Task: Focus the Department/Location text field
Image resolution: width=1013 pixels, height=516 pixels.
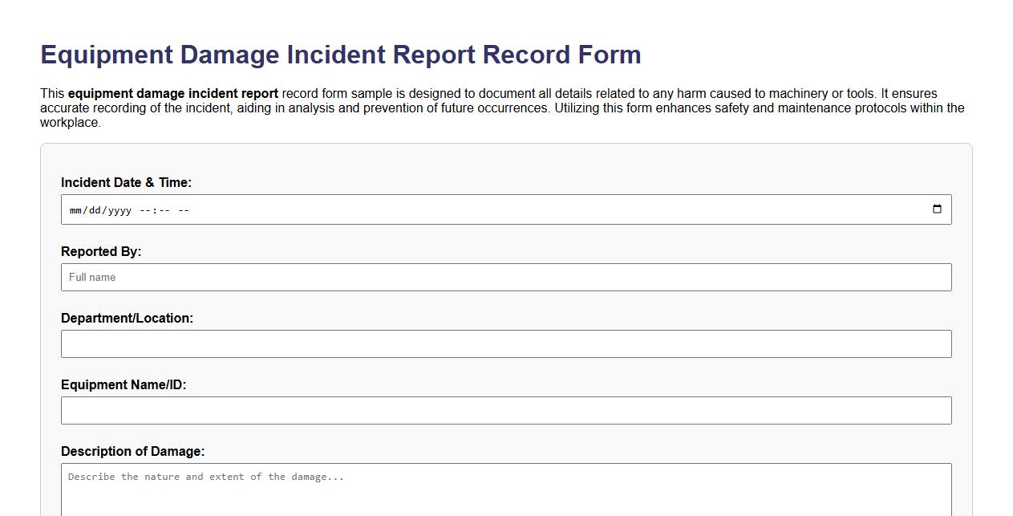Action: pos(321,343)
